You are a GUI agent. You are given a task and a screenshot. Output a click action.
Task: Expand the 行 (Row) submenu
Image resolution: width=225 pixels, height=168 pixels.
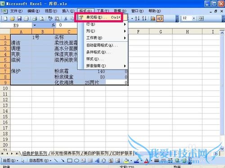tap(106, 24)
